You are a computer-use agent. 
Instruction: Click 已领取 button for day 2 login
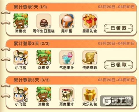[118, 65]
